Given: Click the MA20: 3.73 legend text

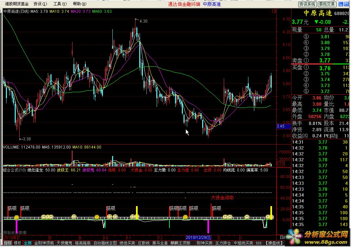Looking at the screenshot, I should pos(81,11).
